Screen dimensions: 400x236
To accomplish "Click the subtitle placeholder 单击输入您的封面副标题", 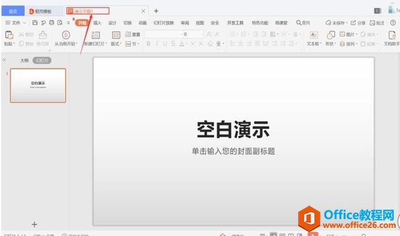I will click(233, 151).
